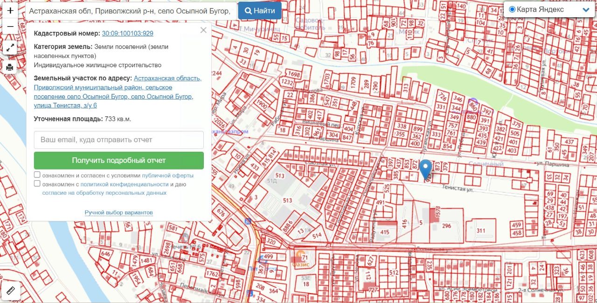The width and height of the screenshot is (597, 303).
Task: Check the privacy policy consent box
Action: point(37,184)
